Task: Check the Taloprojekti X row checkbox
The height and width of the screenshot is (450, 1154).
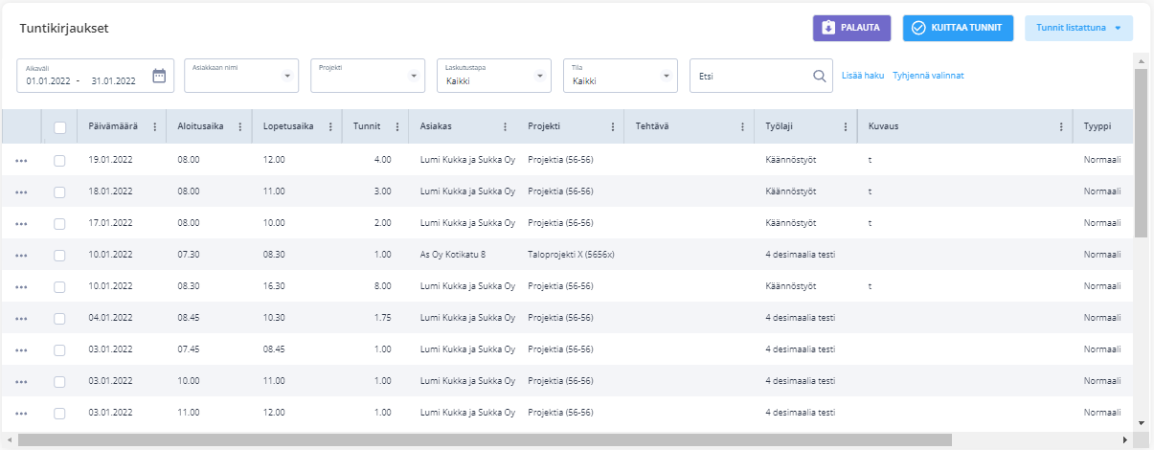Action: pyautogui.click(x=59, y=255)
